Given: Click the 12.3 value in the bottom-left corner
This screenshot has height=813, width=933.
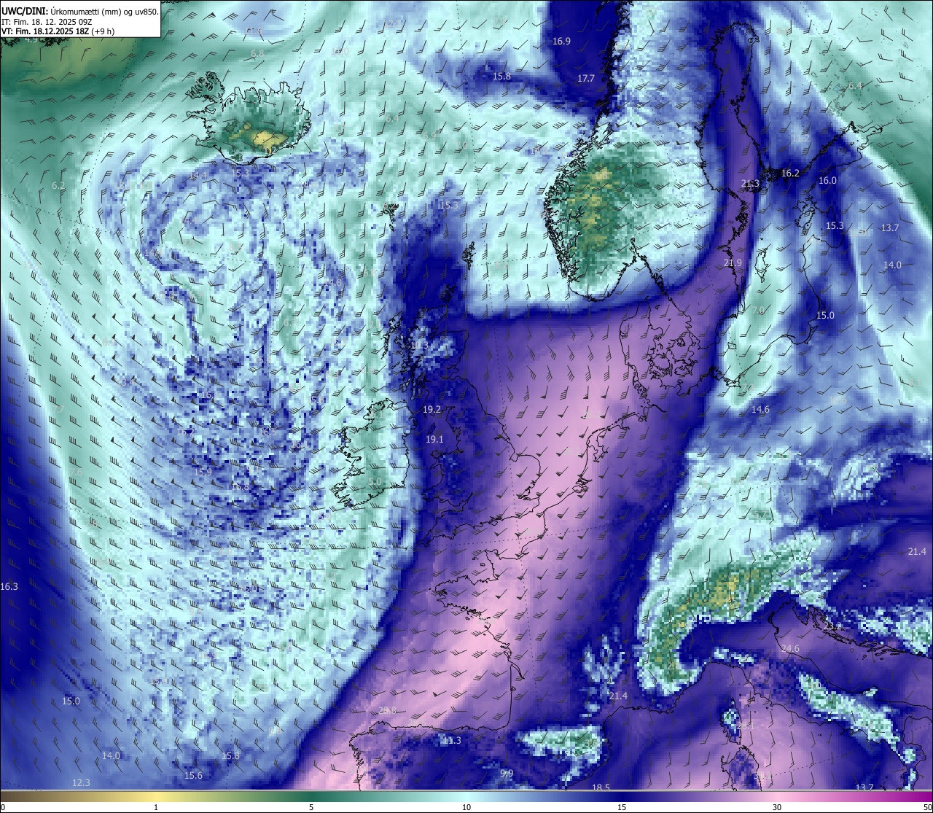Looking at the screenshot, I should click(x=81, y=783).
